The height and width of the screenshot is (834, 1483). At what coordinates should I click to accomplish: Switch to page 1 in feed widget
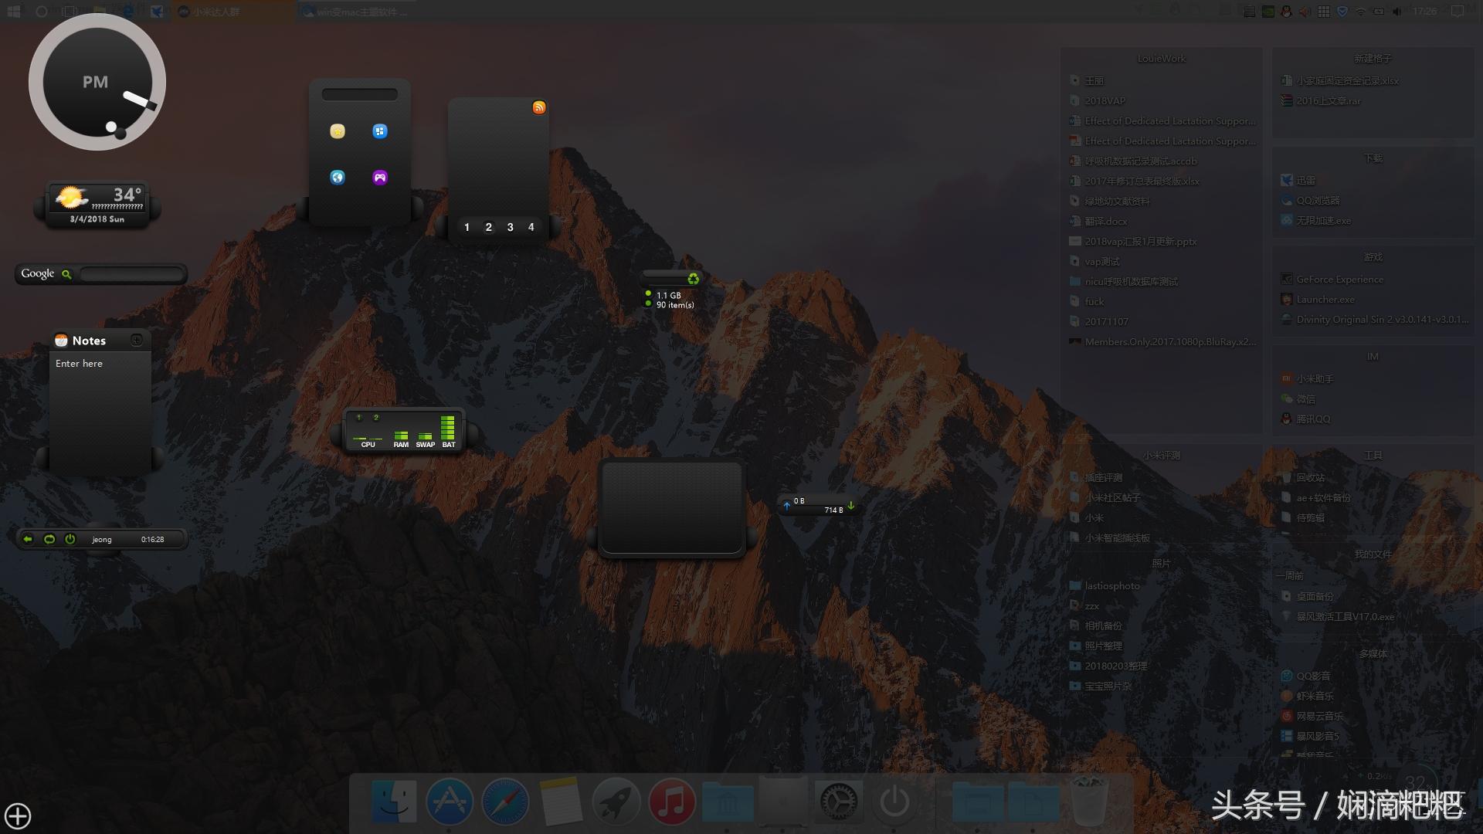467,227
